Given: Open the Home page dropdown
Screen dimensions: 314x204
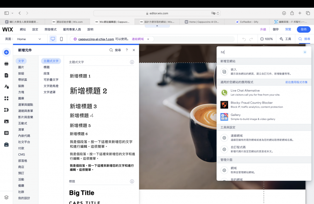Looking at the screenshot, I should pos(29,39).
